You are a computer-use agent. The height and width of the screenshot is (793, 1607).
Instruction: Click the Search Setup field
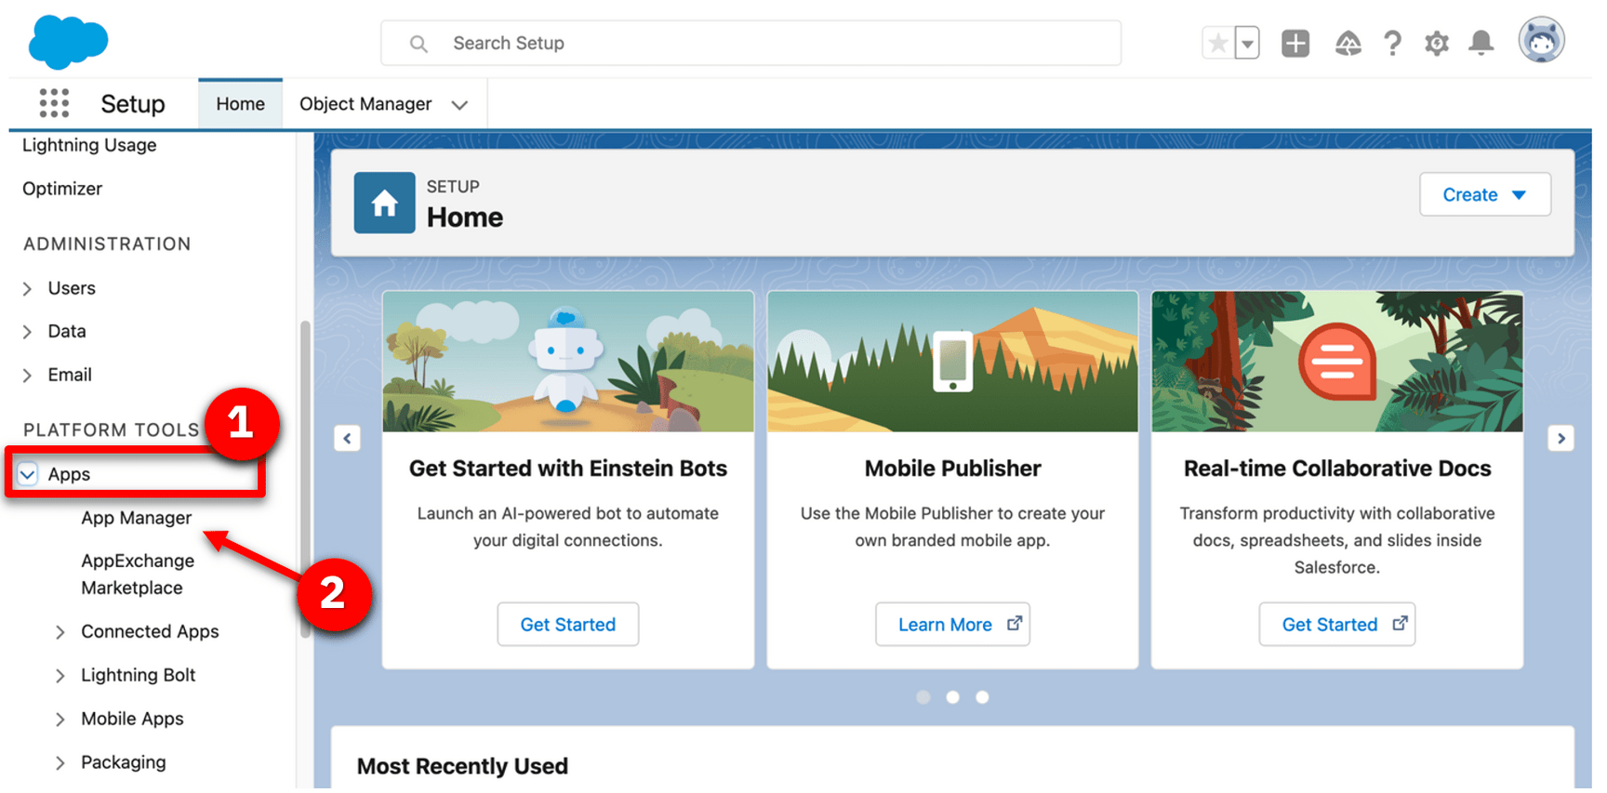click(x=750, y=44)
